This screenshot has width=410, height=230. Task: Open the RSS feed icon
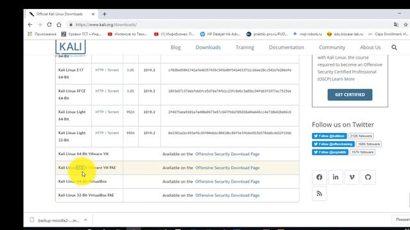pos(319,193)
